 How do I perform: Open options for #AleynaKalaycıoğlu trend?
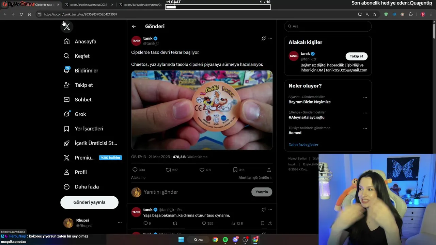[x=365, y=113]
